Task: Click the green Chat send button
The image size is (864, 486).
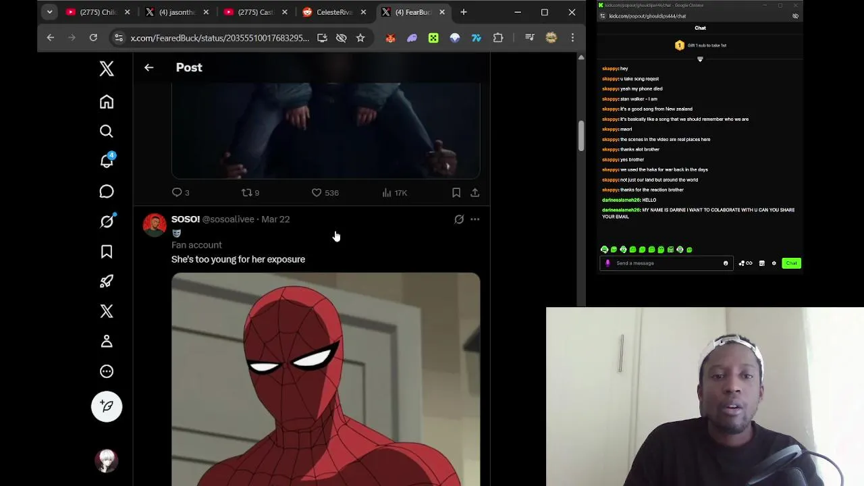Action: (791, 263)
